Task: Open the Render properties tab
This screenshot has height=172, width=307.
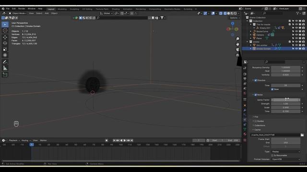Action: pos(245,74)
